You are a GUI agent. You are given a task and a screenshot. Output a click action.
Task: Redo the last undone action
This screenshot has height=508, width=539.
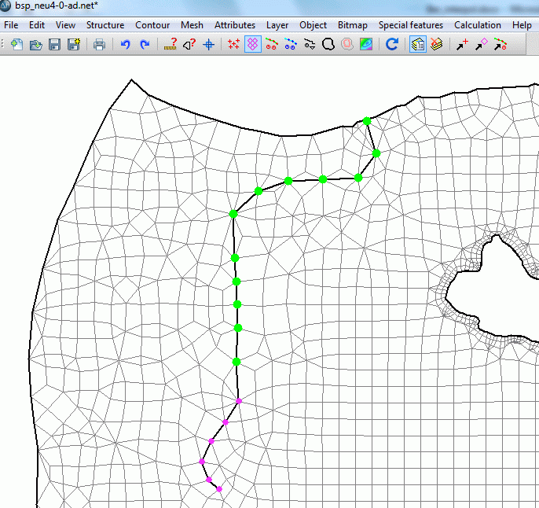click(145, 44)
